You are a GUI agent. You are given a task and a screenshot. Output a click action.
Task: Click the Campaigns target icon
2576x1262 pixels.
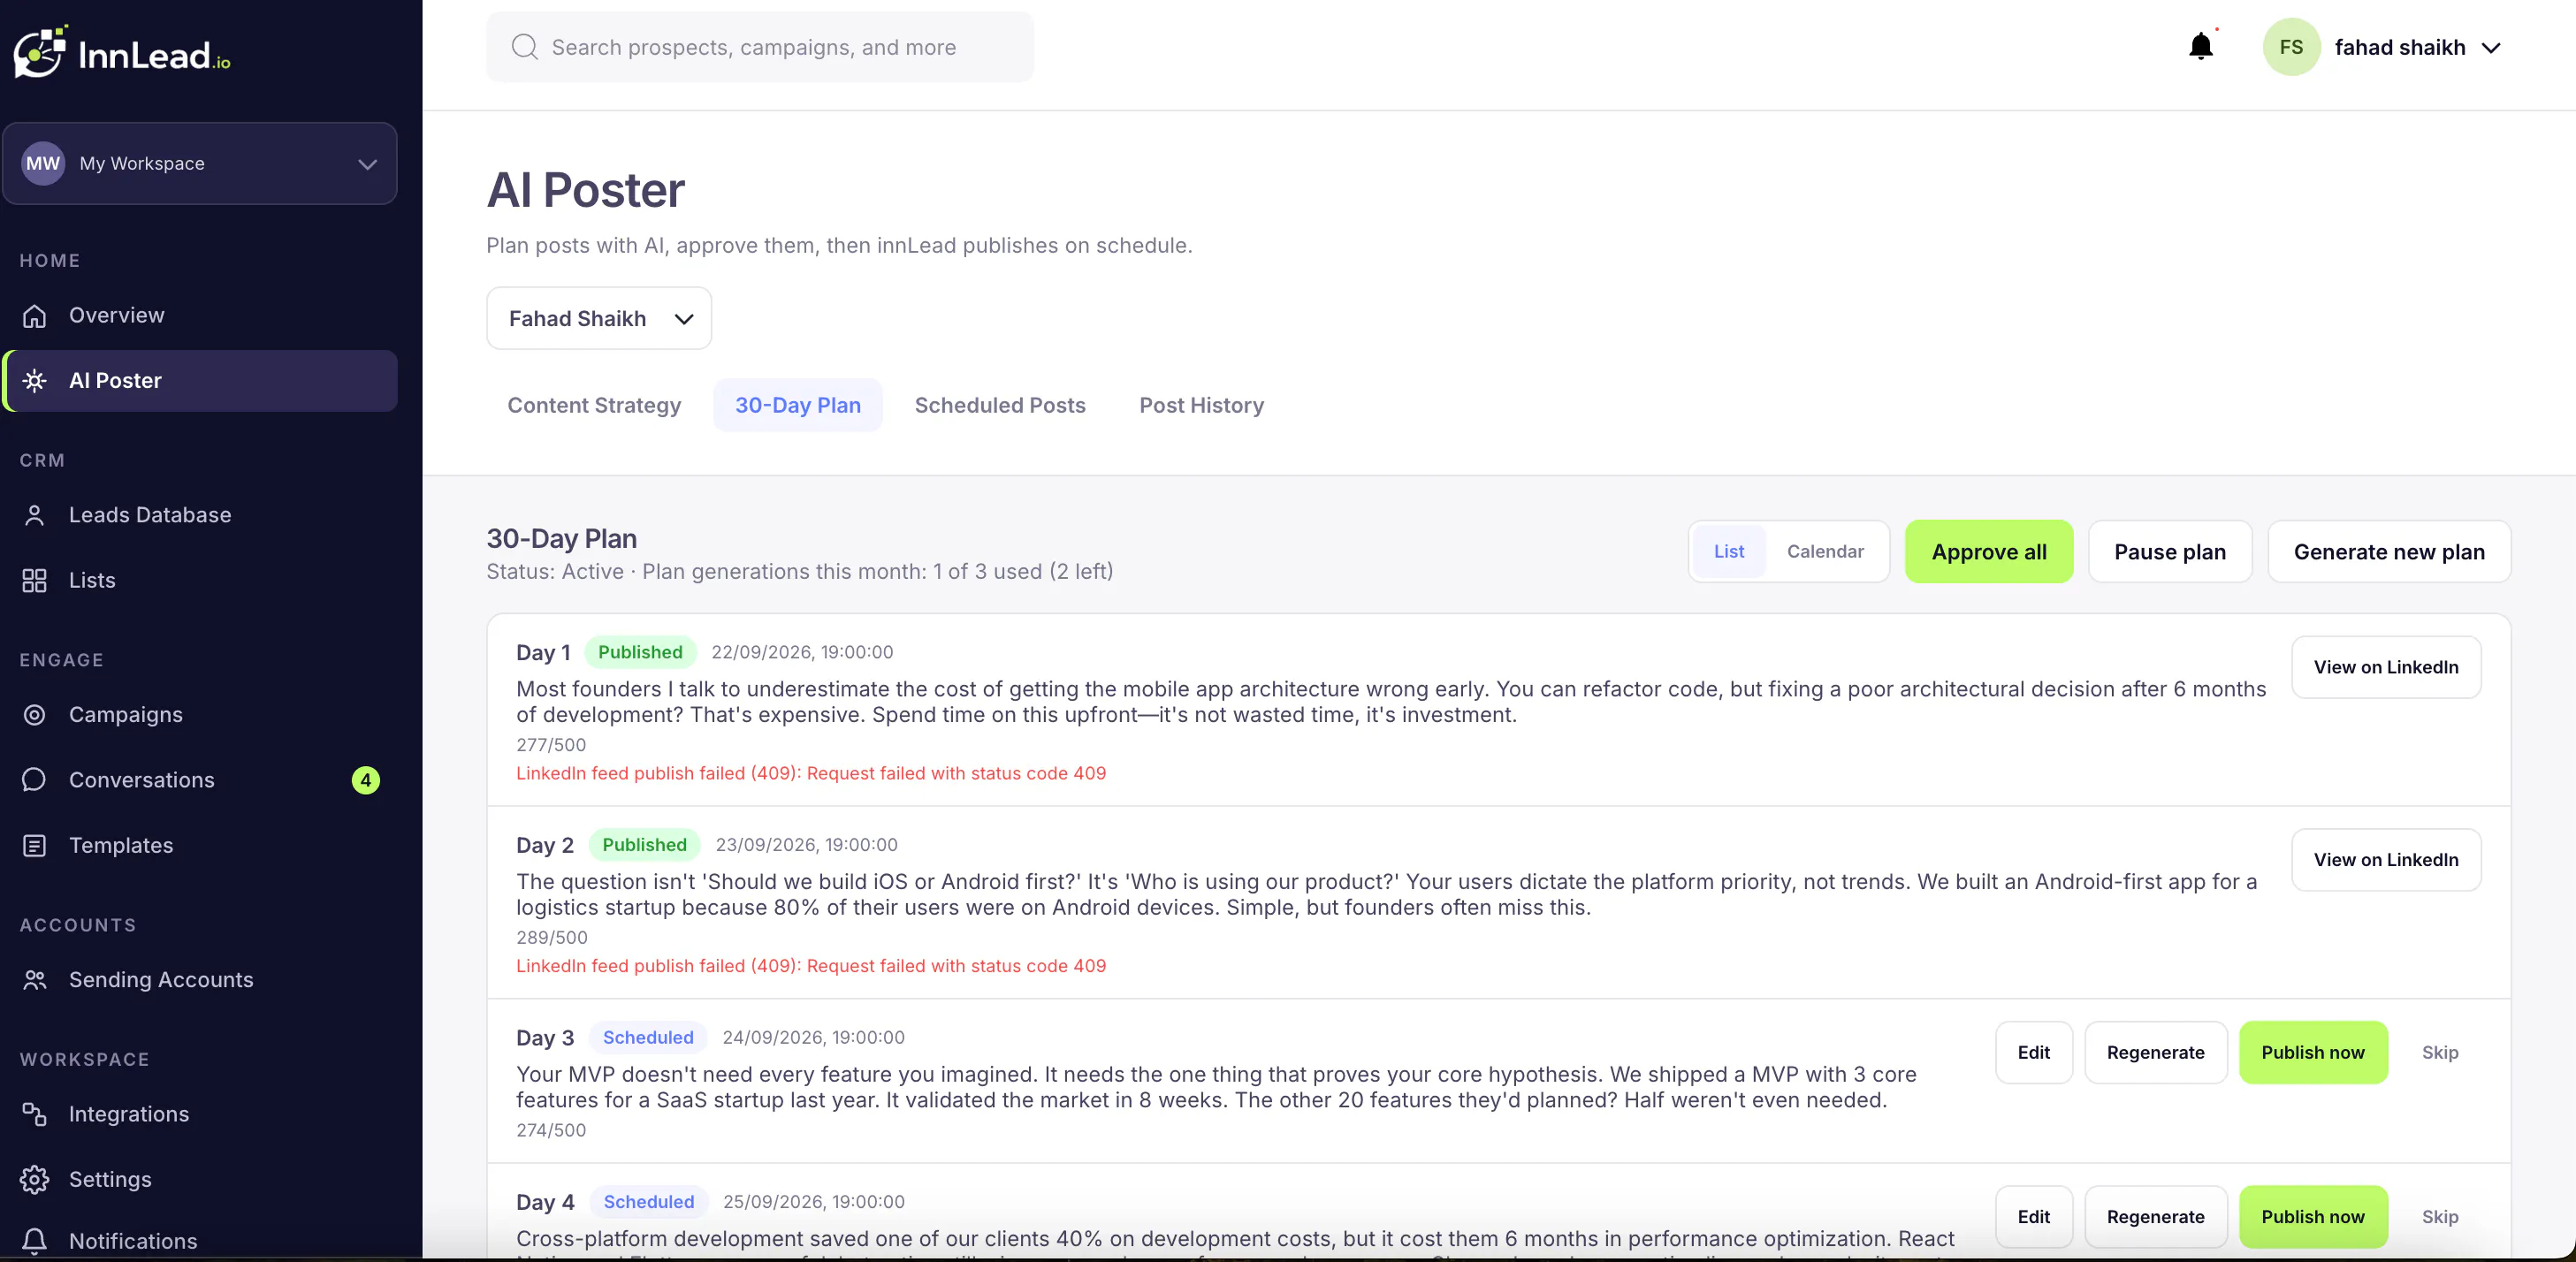pyautogui.click(x=35, y=715)
